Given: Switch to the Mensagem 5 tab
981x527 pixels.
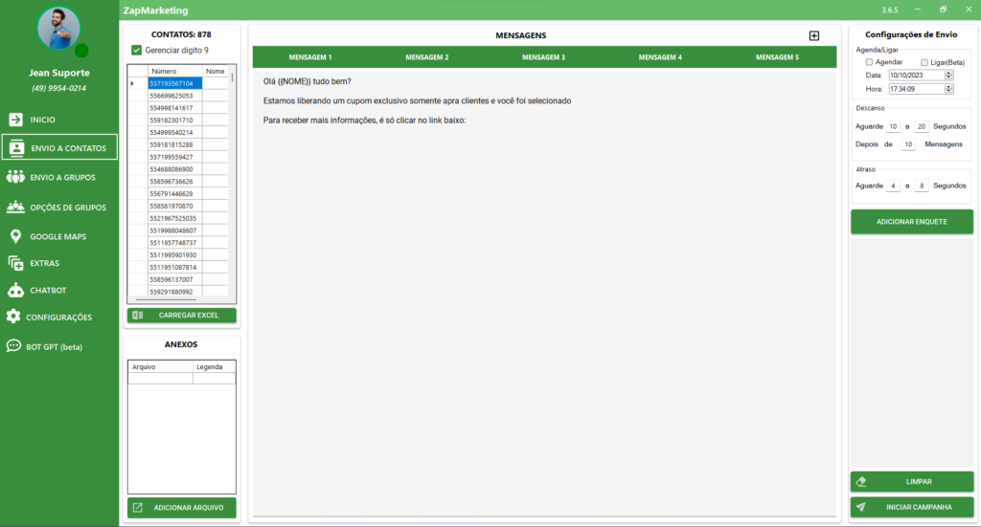Looking at the screenshot, I should 777,57.
